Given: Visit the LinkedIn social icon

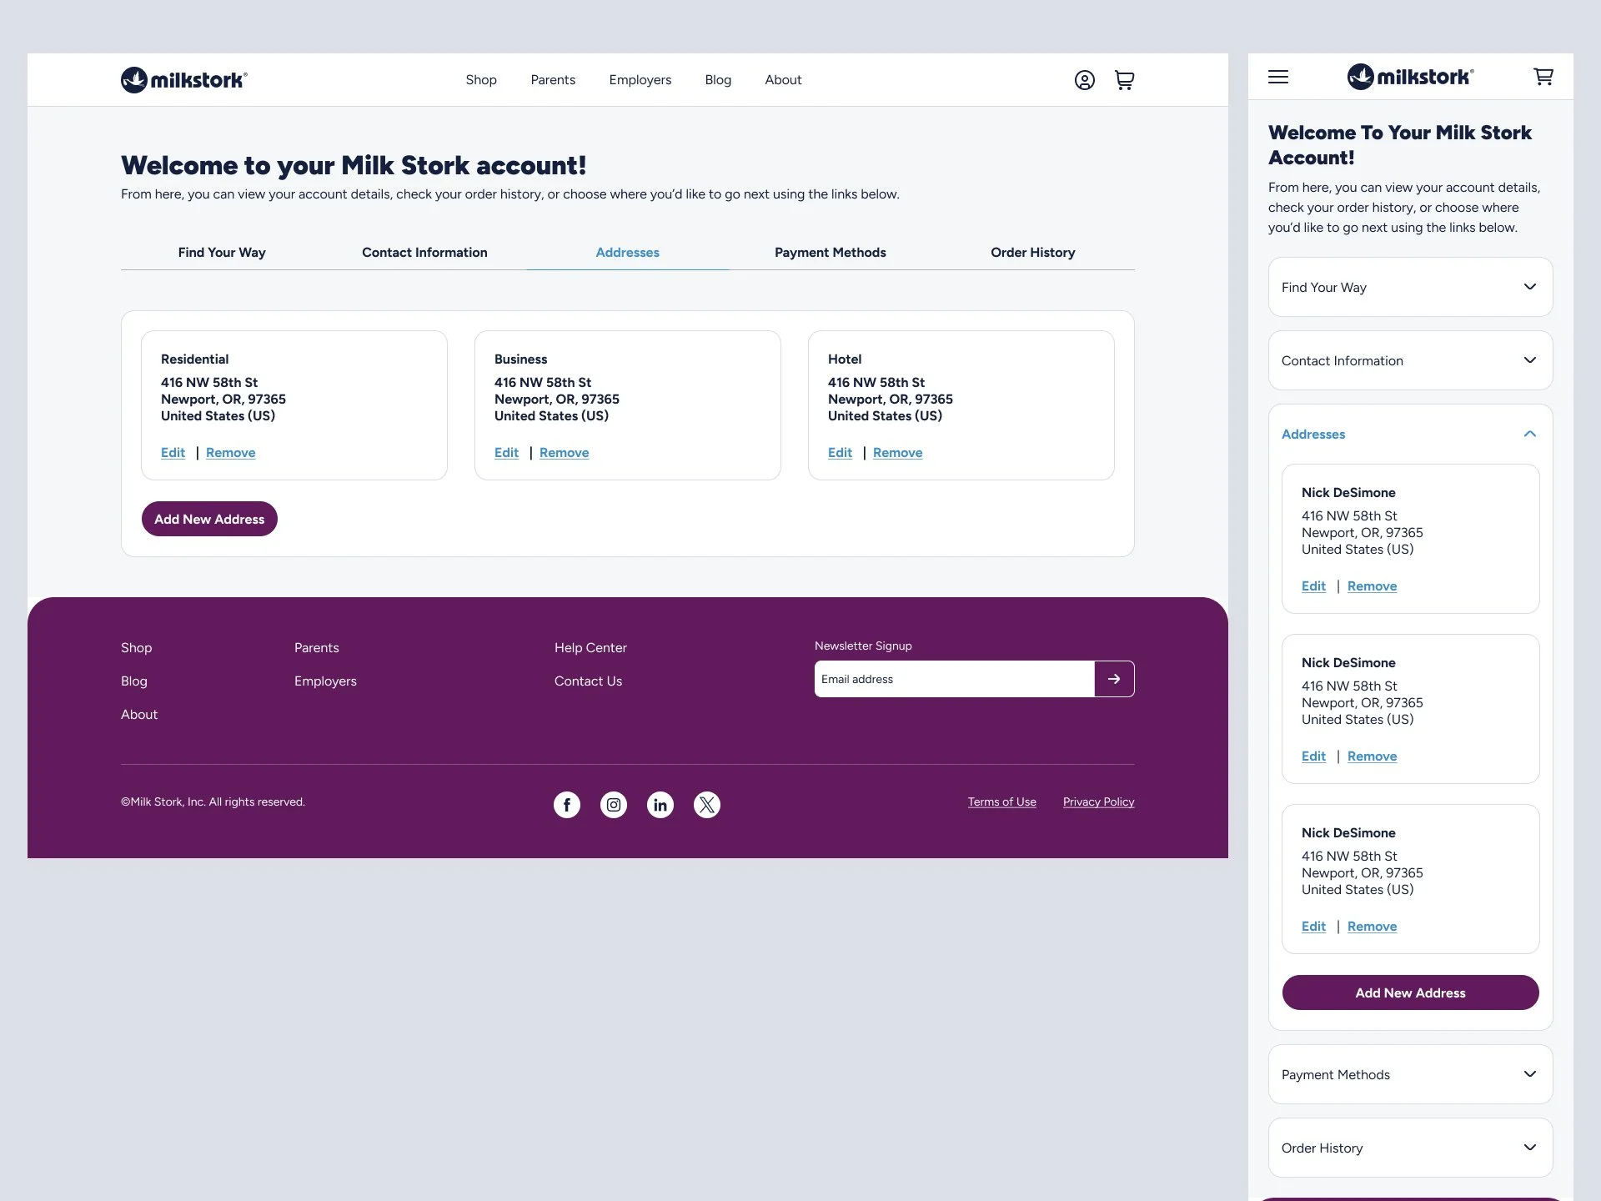Looking at the screenshot, I should (x=660, y=804).
